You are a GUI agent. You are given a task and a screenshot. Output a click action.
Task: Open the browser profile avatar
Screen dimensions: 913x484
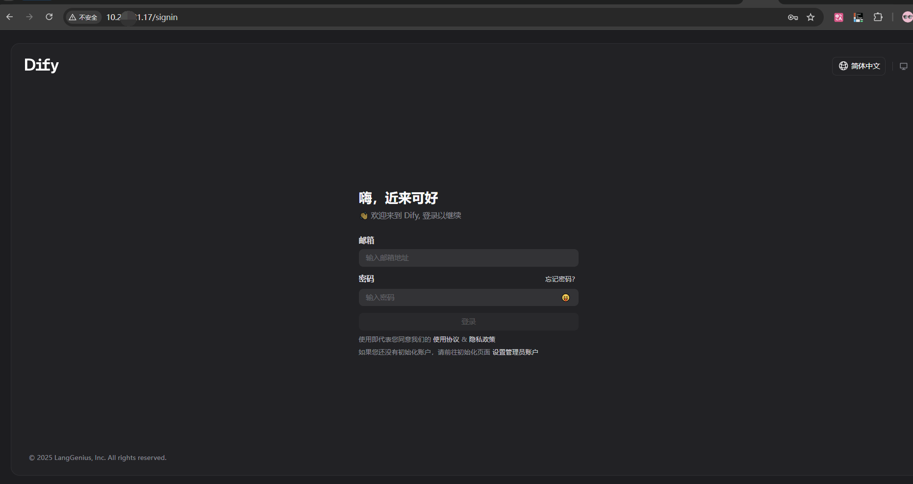[908, 17]
